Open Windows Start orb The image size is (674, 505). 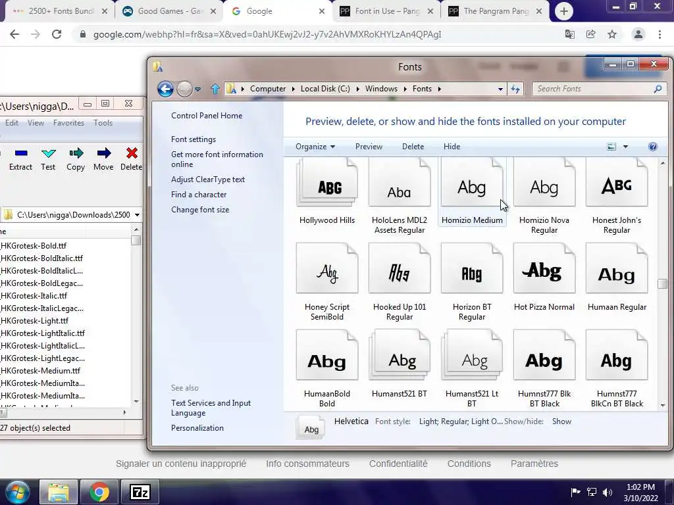coord(18,493)
